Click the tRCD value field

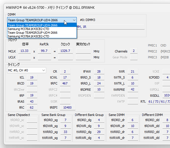click(x=32, y=83)
